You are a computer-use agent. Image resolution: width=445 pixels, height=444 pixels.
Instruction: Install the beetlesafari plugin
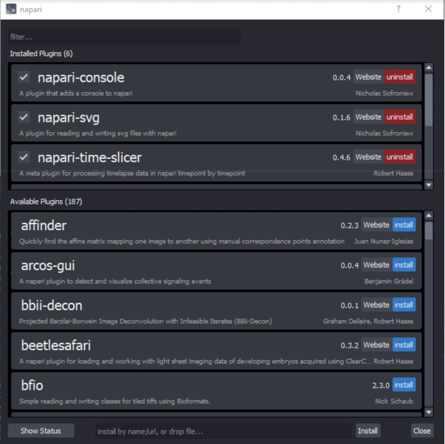pyautogui.click(x=404, y=345)
